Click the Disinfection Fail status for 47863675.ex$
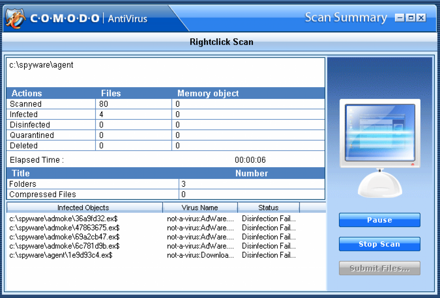Image resolution: width=440 pixels, height=298 pixels. coord(269,228)
